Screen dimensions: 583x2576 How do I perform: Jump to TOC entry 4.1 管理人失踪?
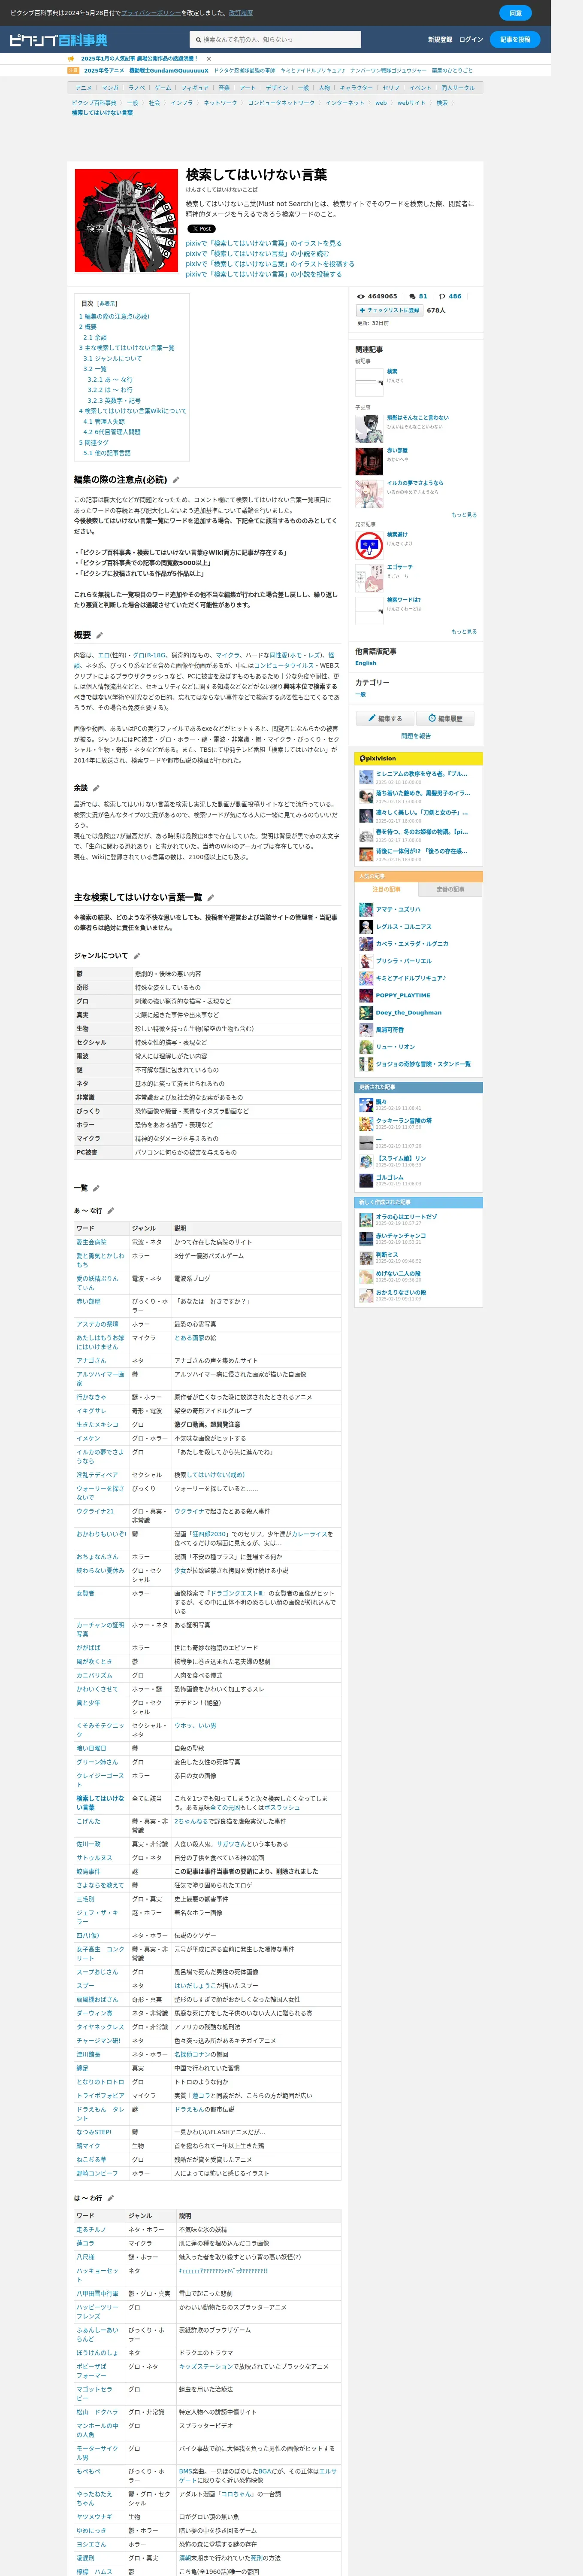tap(104, 422)
